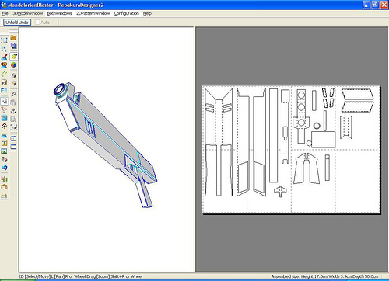This screenshot has width=389, height=281.
Task: Click the colored cube texture icon
Action: pos(13,64)
